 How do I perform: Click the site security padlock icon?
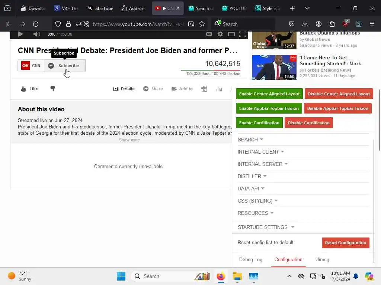click(68, 24)
